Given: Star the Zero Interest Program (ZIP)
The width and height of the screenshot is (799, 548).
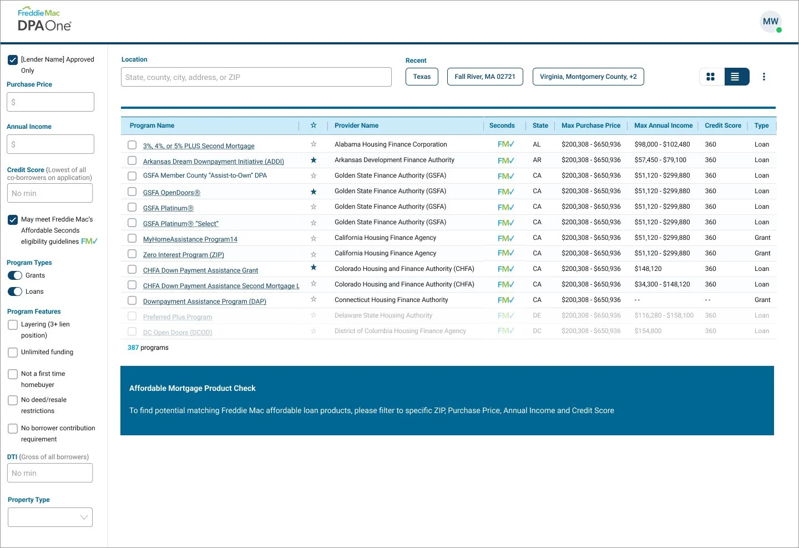Looking at the screenshot, I should click(x=313, y=254).
